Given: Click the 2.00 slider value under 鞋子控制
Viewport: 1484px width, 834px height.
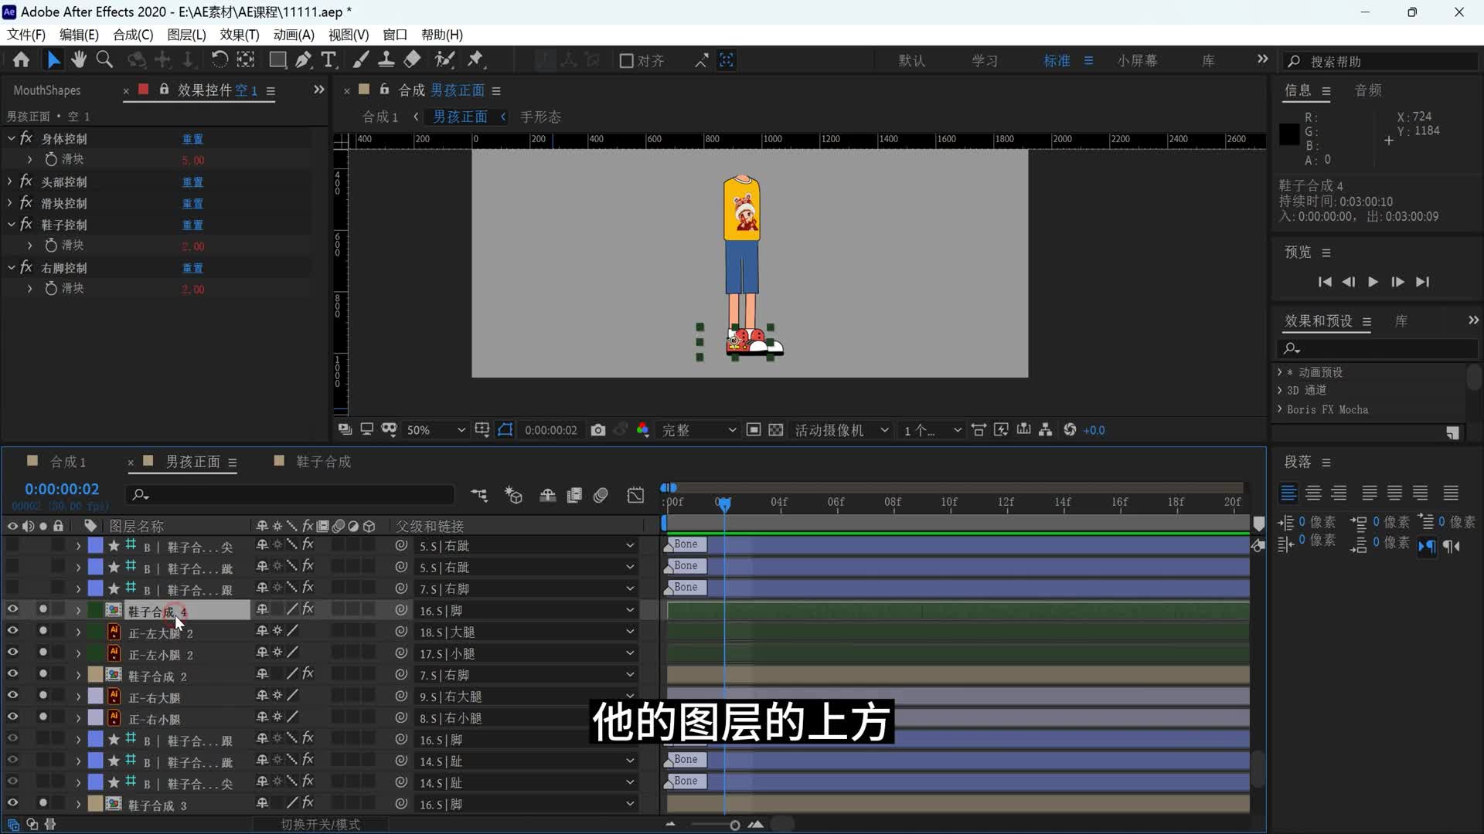Looking at the screenshot, I should click(192, 246).
